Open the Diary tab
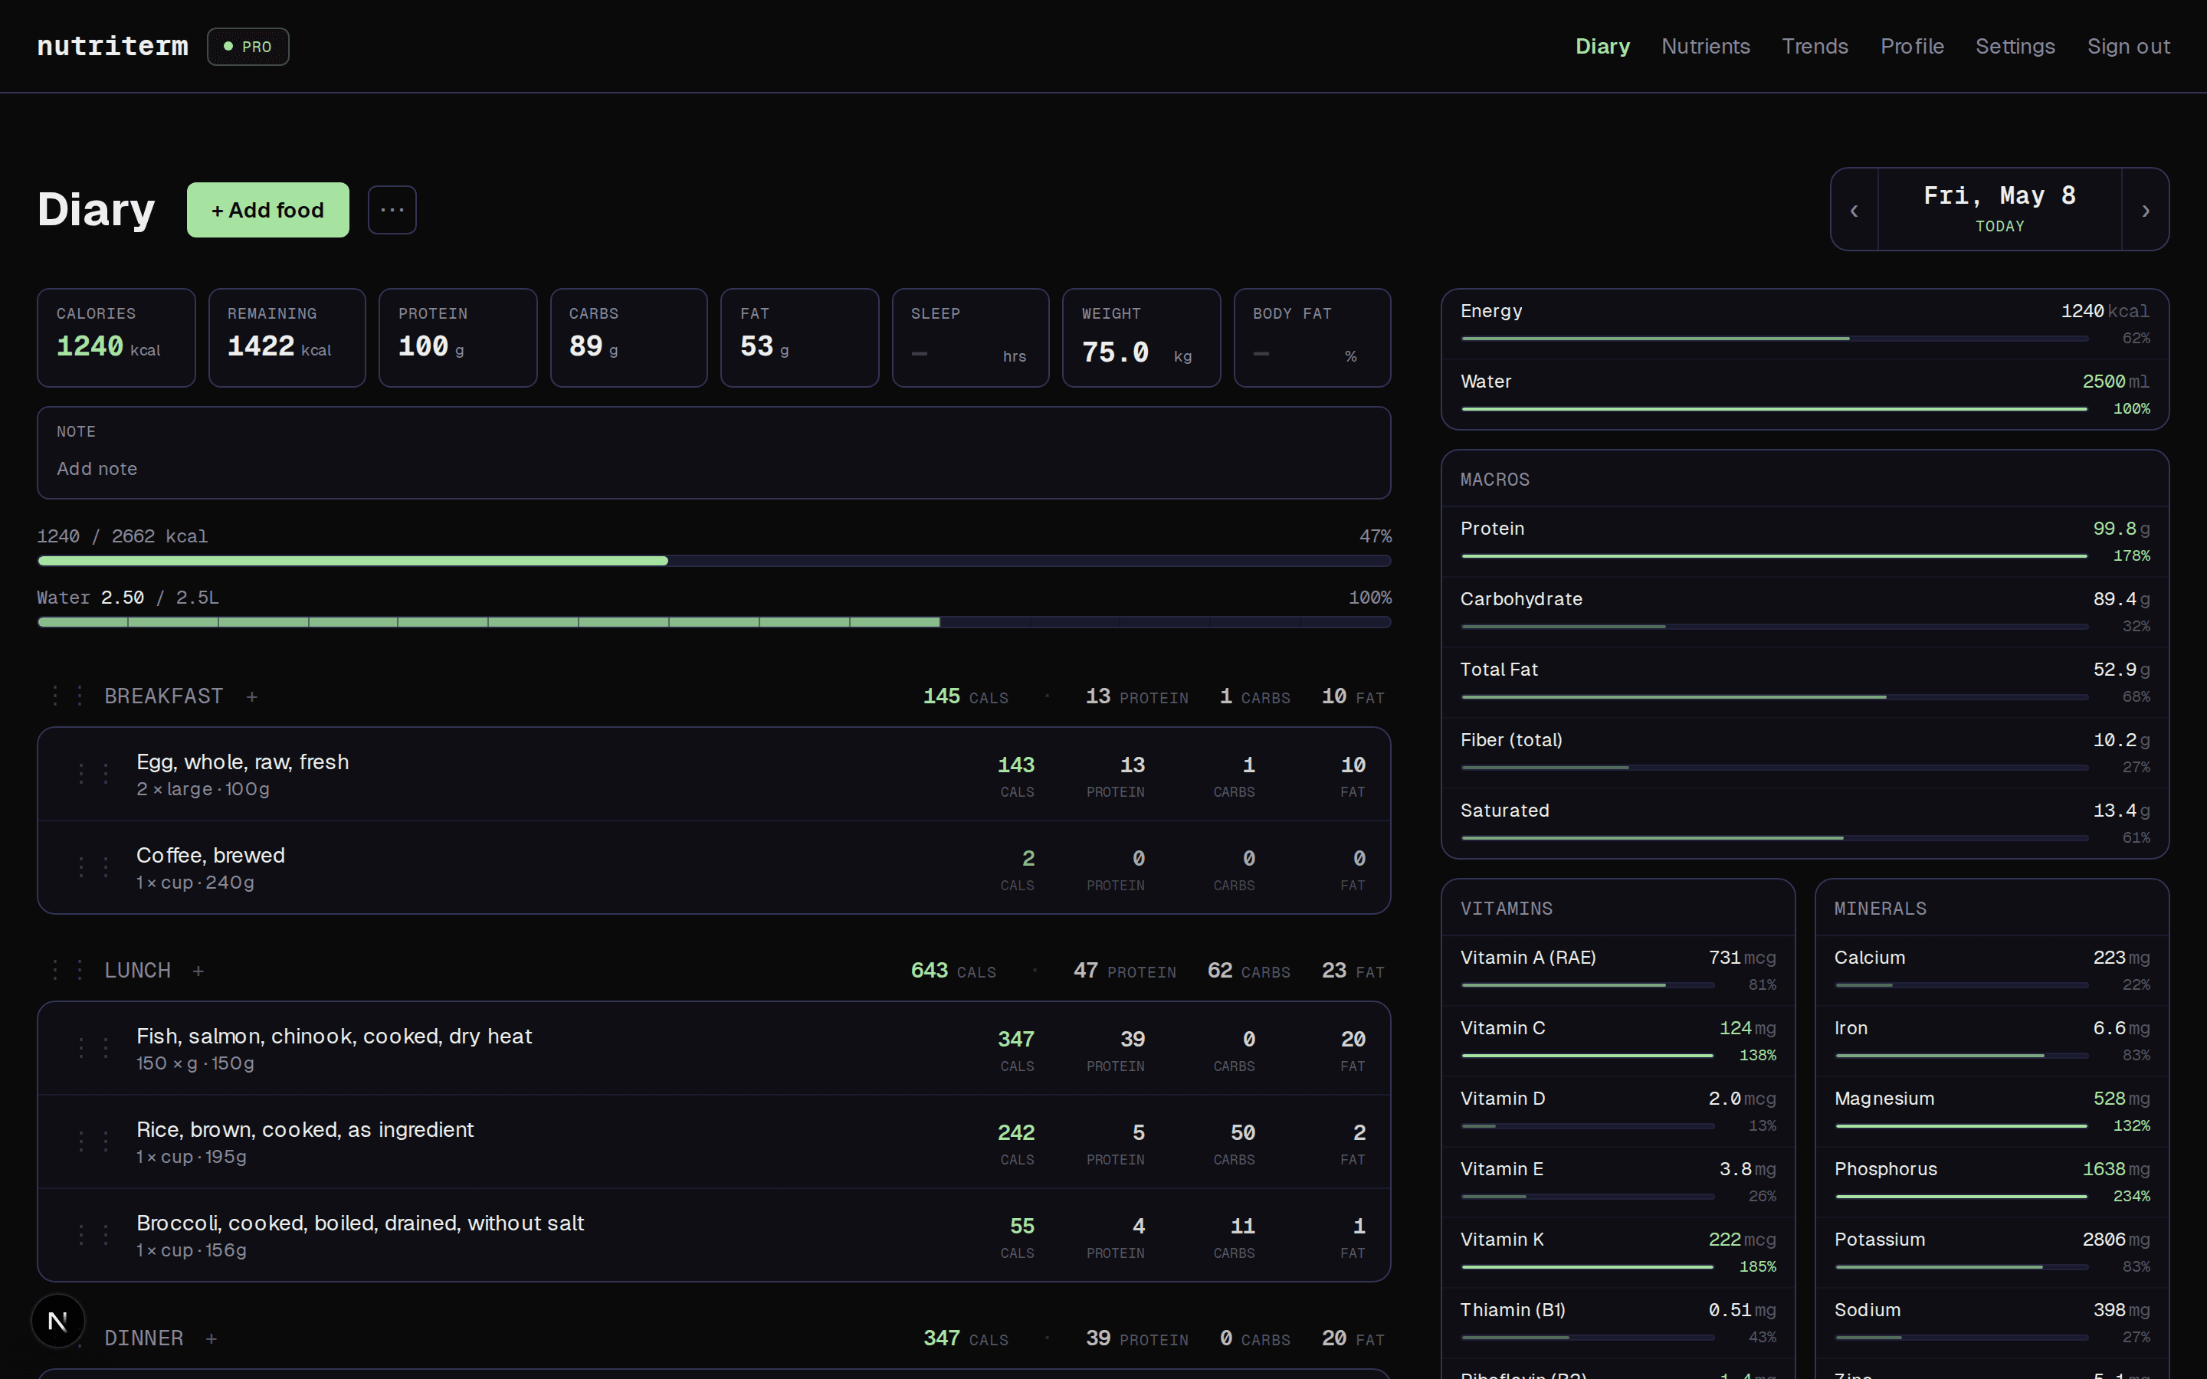 [1602, 47]
